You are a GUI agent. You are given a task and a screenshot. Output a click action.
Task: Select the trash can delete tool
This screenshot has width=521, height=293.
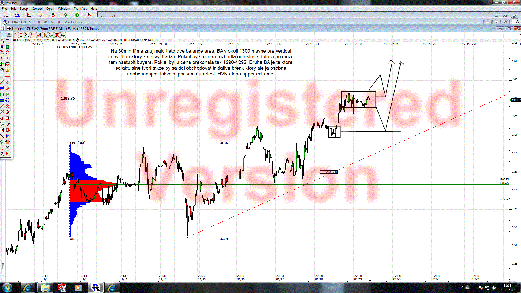coord(8,46)
